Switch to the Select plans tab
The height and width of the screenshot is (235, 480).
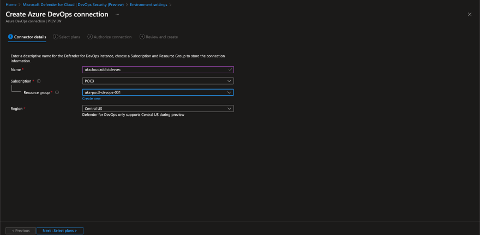67,37
